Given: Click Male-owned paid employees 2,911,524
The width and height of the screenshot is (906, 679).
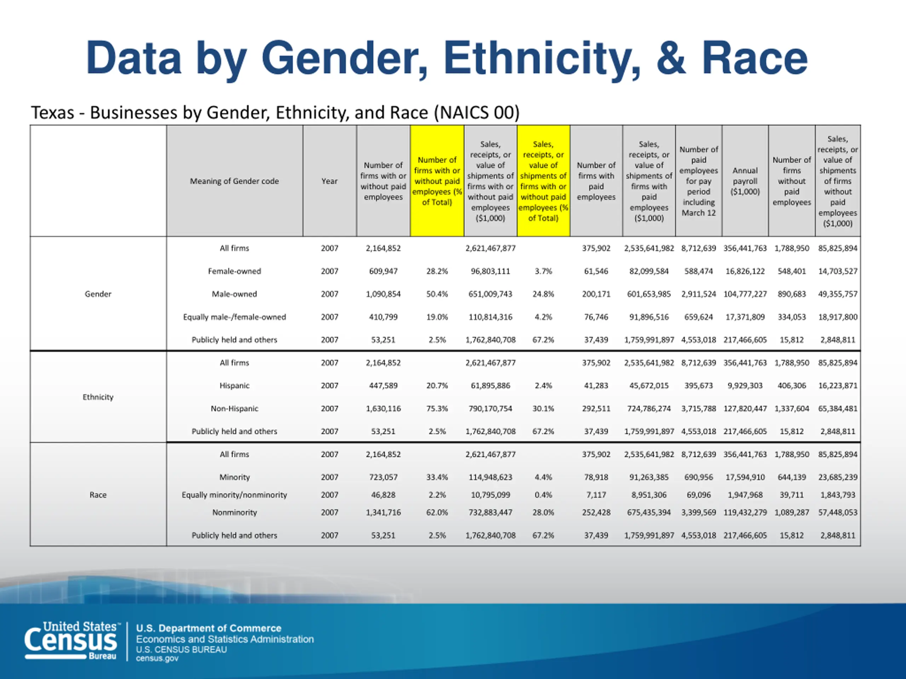Looking at the screenshot, I should (699, 294).
